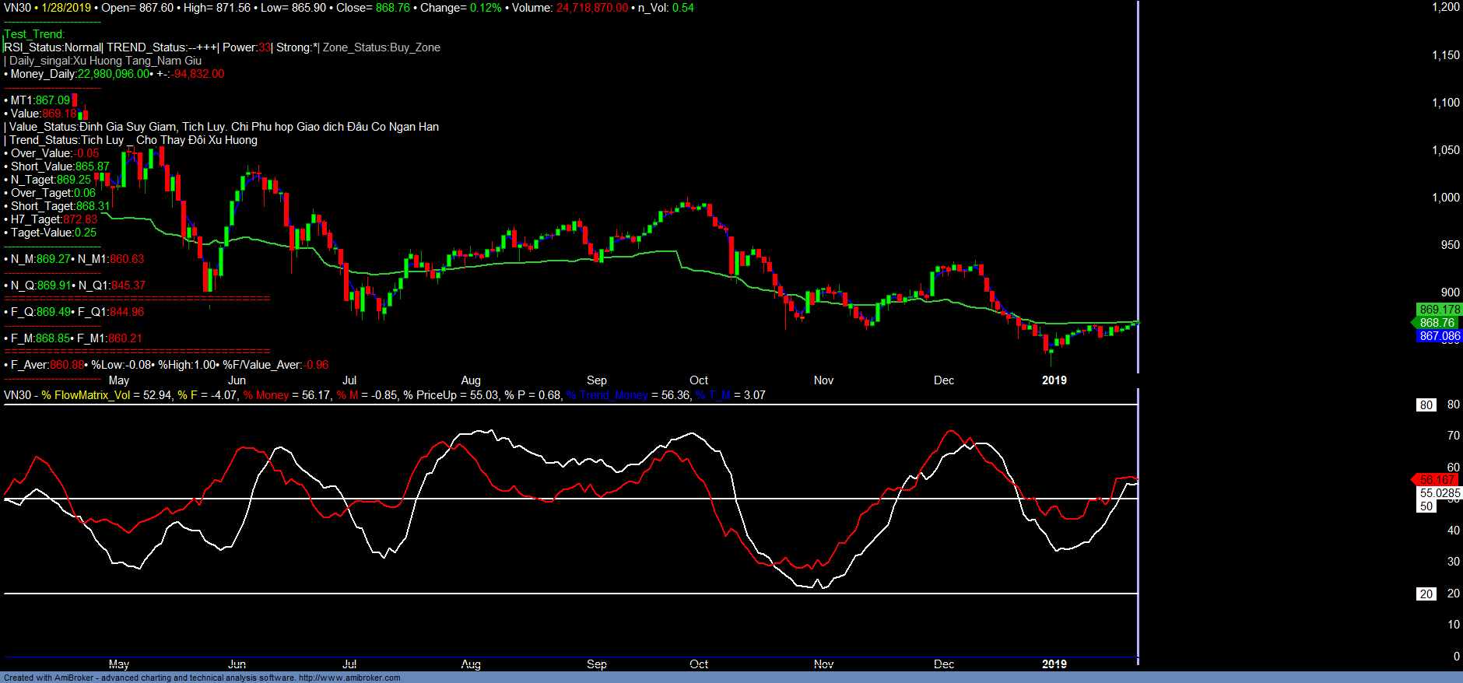Select the yellow % FlowMatrix_Vol label
1463x683 pixels.
point(86,395)
